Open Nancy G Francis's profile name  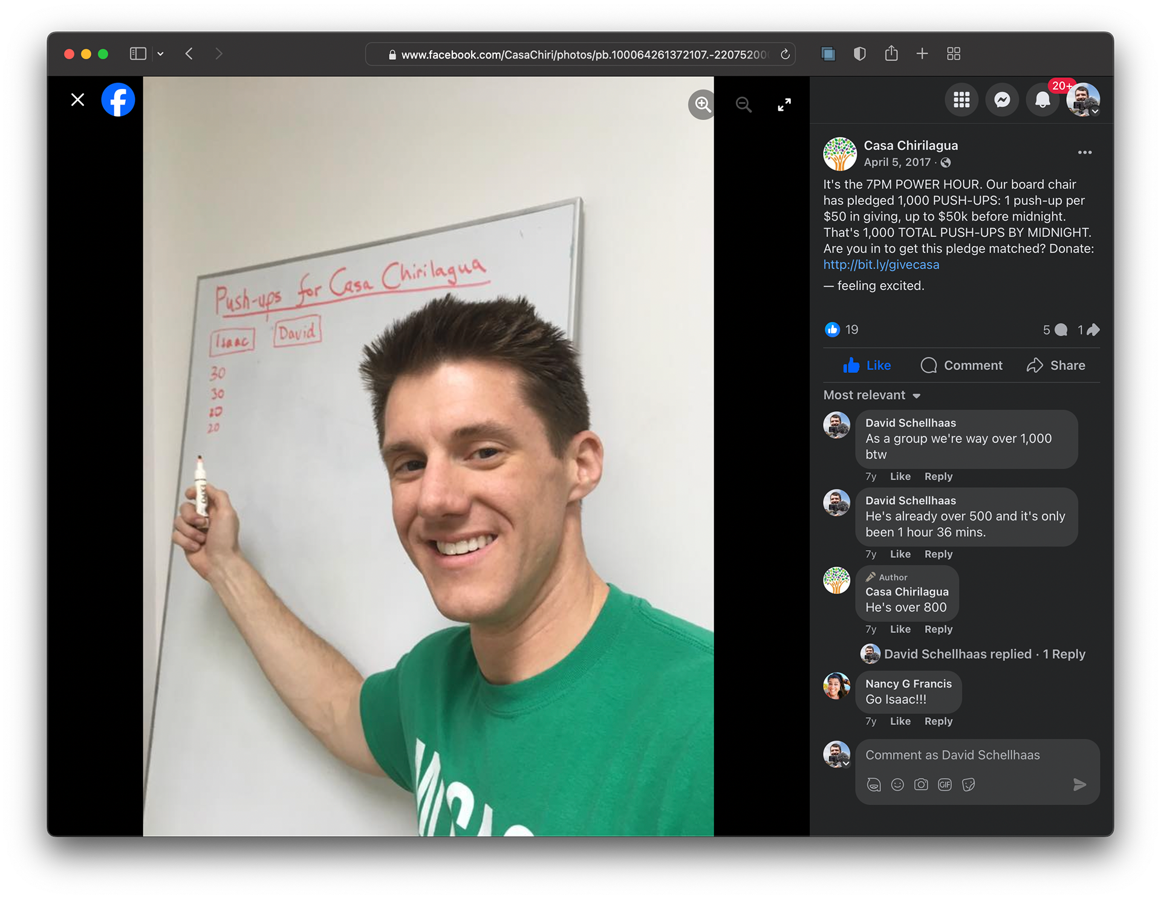(908, 684)
